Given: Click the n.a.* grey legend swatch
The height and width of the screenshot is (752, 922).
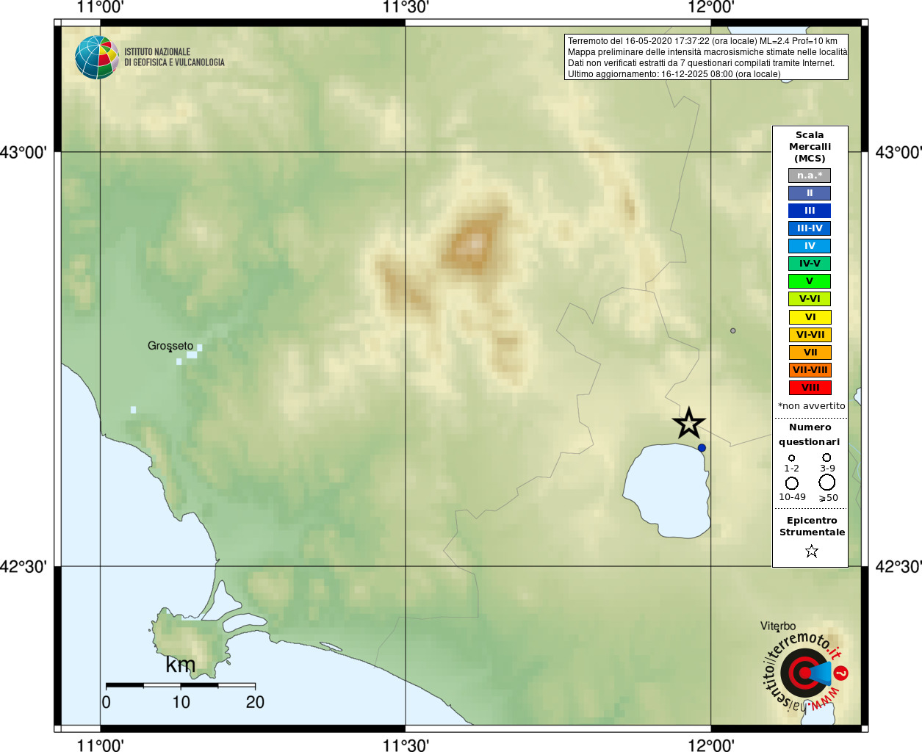Looking at the screenshot, I should pos(810,176).
